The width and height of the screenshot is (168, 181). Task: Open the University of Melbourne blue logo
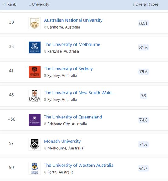35,47
